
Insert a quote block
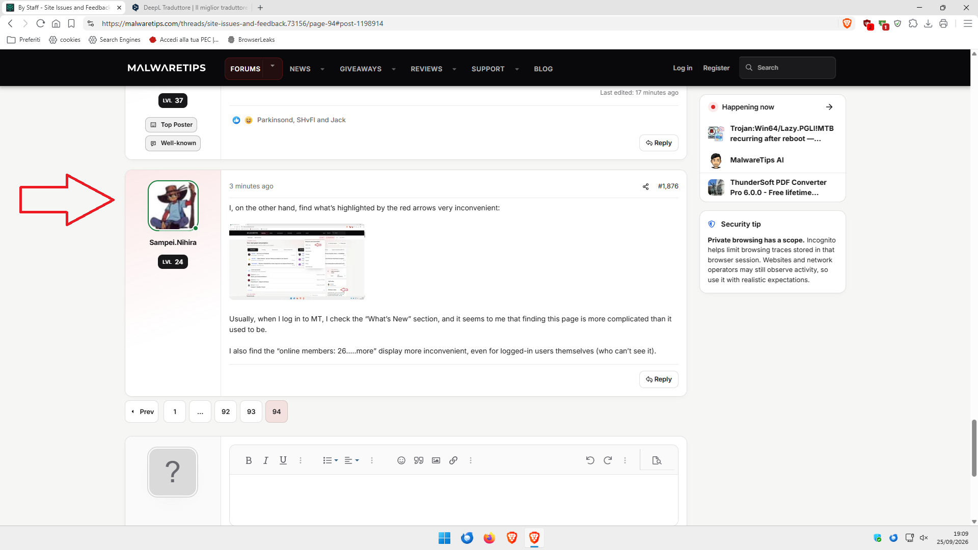click(419, 460)
